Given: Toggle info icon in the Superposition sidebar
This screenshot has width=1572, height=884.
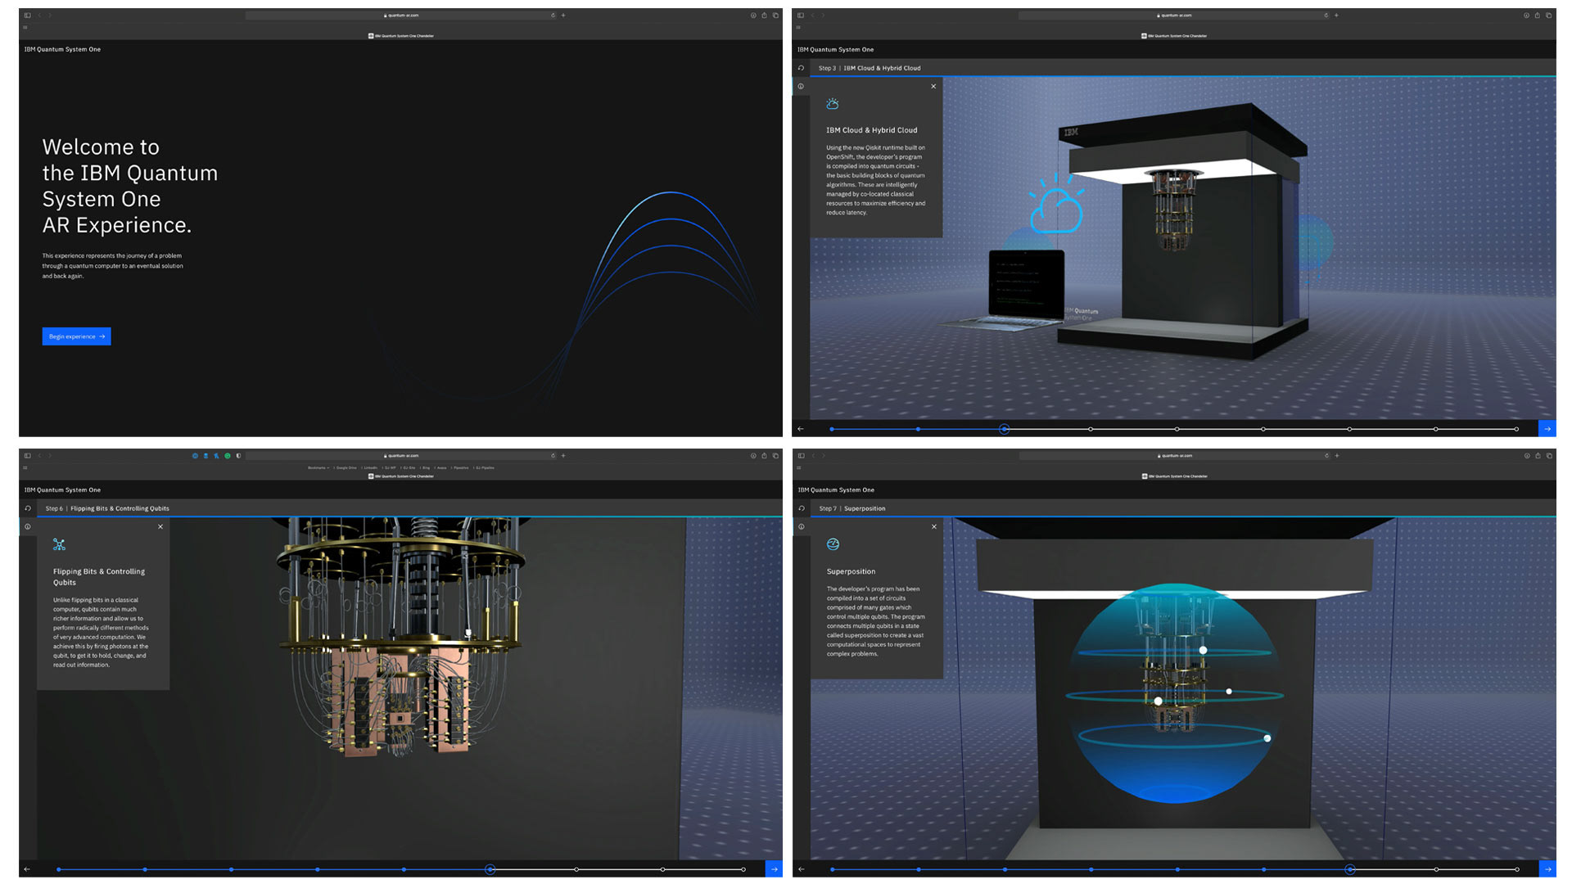Looking at the screenshot, I should coord(802,526).
